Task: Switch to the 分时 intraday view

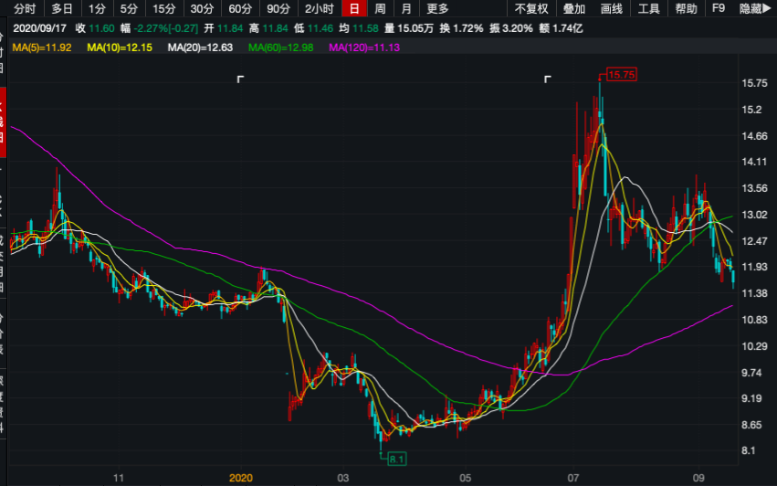Action: pos(24,8)
